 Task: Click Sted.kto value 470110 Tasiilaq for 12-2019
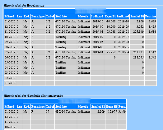point(66,27)
